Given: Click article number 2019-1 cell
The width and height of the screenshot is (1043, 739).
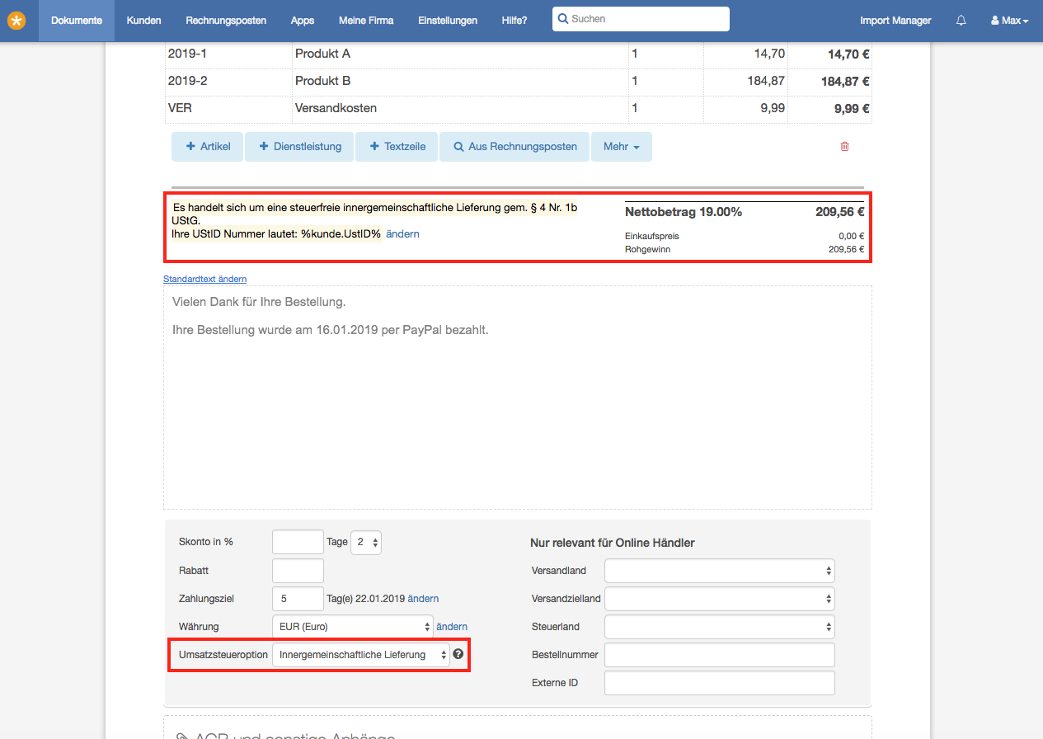Looking at the screenshot, I should coord(228,54).
